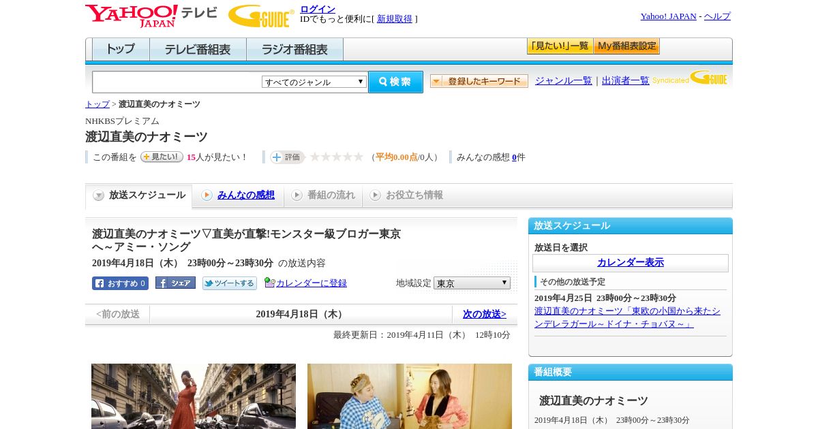The width and height of the screenshot is (818, 429).
Task: Open the ヘルプ link
Action: pyautogui.click(x=717, y=16)
